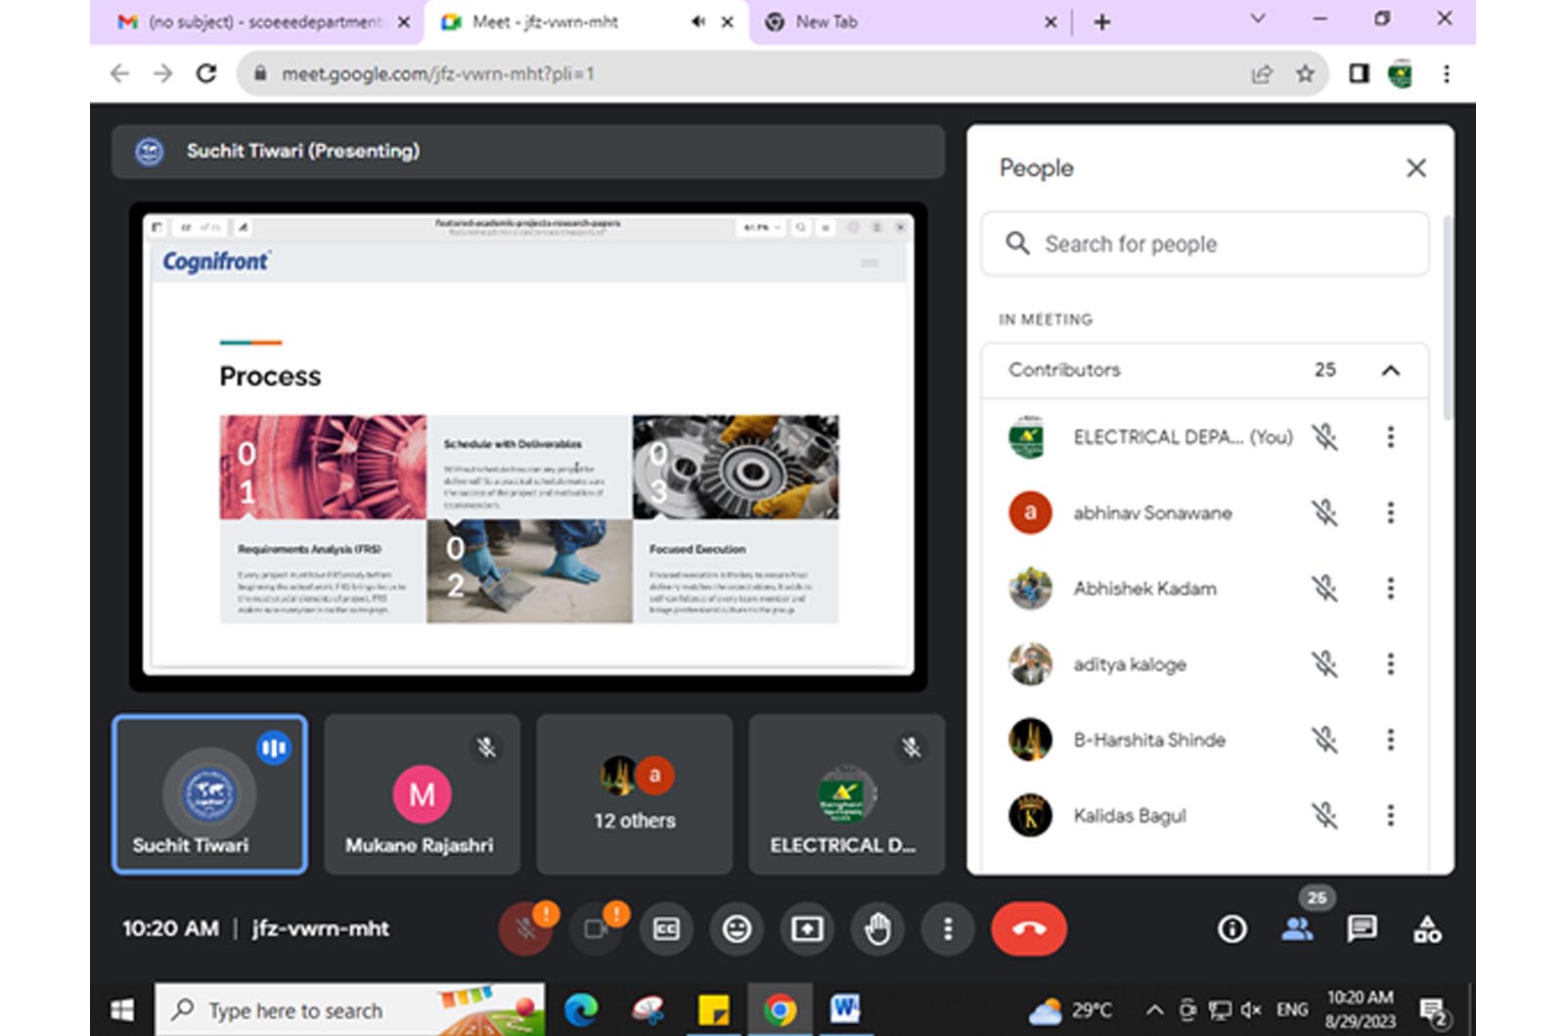Open more options for abhinav Sonawane
This screenshot has width=1565, height=1036.
(1390, 513)
